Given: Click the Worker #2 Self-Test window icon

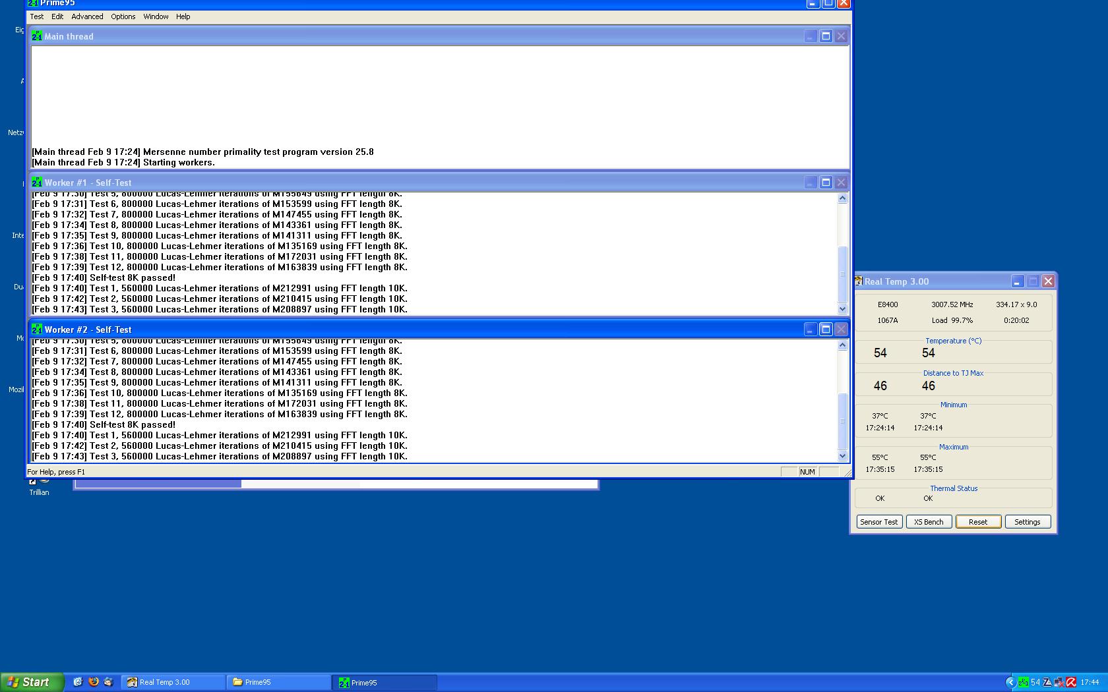Looking at the screenshot, I should pos(37,330).
